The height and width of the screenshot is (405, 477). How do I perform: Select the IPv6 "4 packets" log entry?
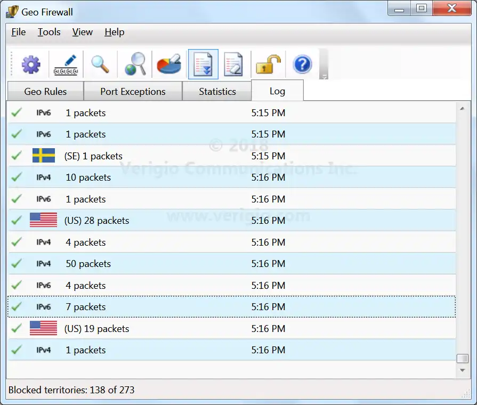232,286
